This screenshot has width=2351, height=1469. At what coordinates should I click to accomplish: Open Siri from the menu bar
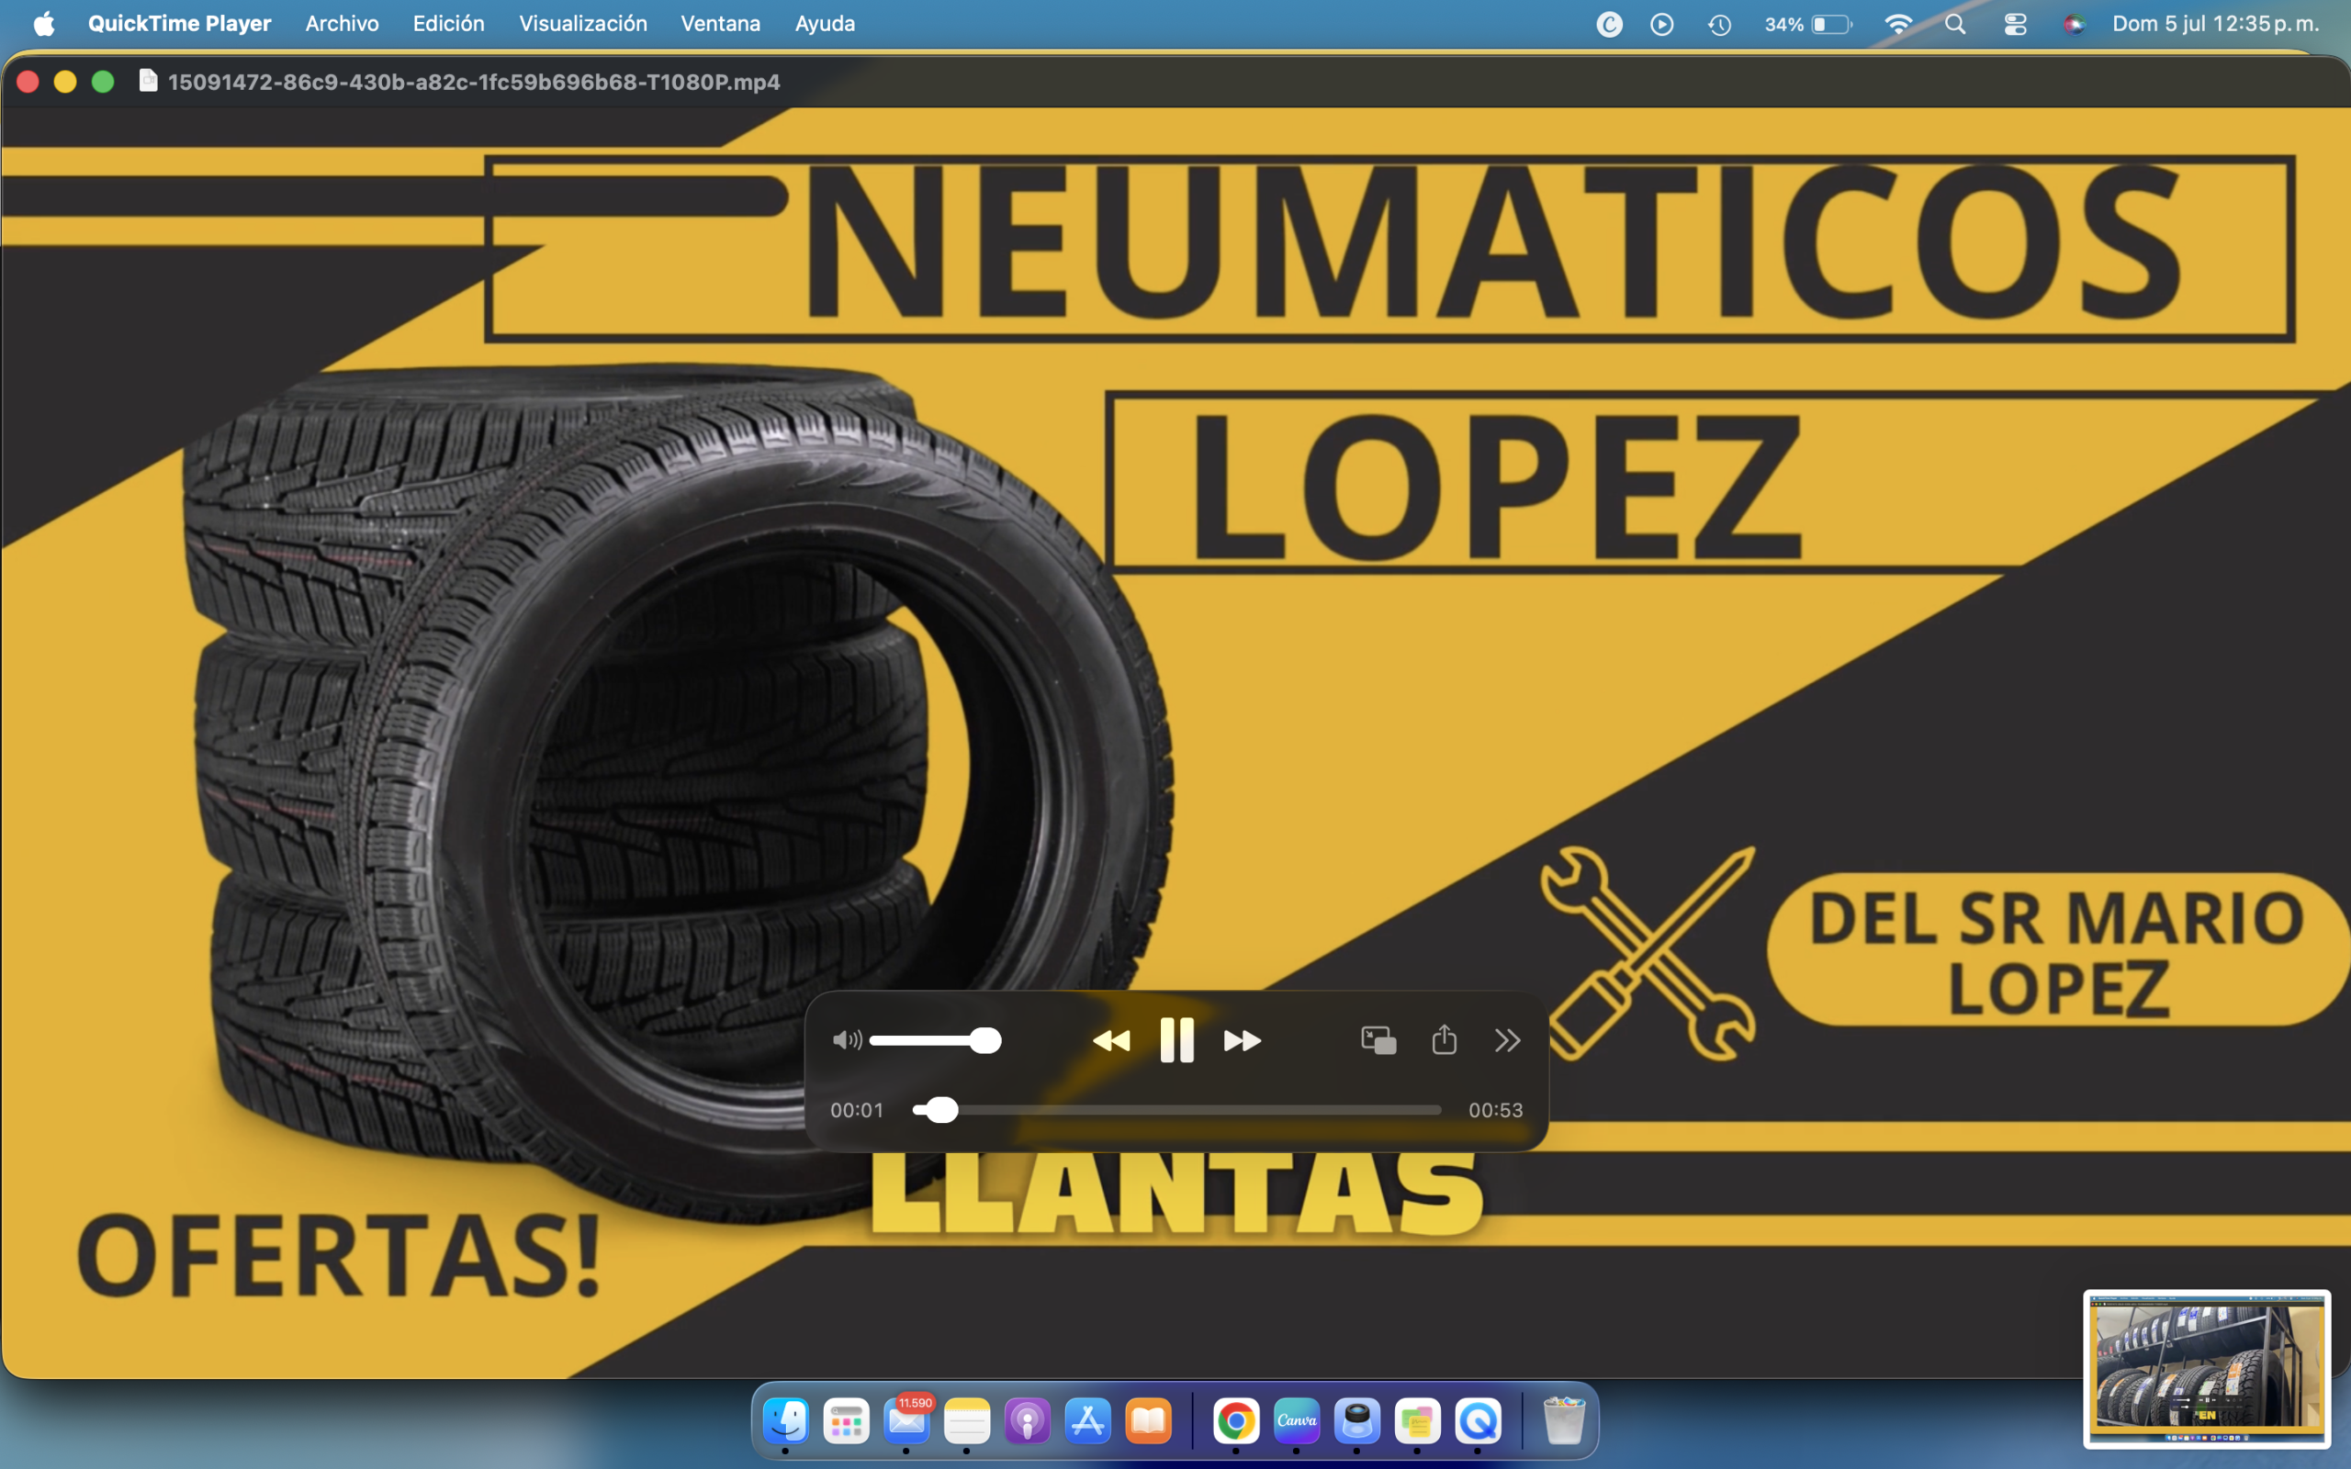(x=2075, y=24)
